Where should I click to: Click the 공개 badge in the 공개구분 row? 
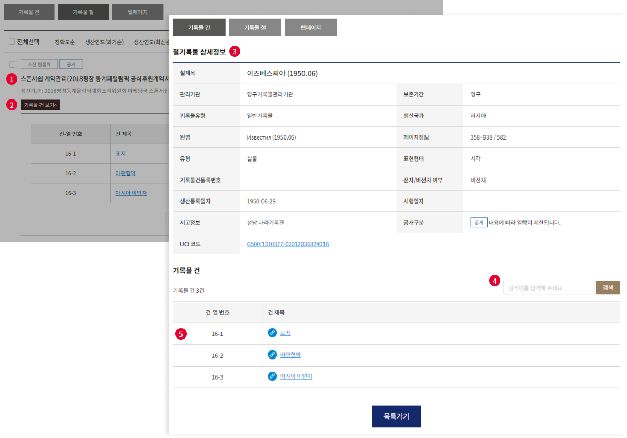click(478, 223)
